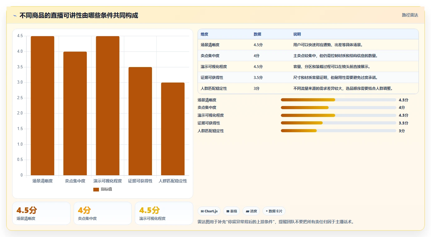The height and width of the screenshot is (237, 431).
Task: Open the 卖点集中度 4分 data card
Action: (103, 213)
